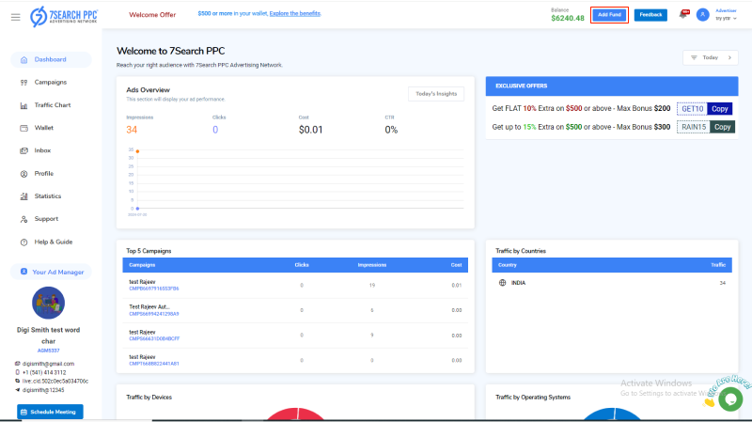Screen dimensions: 752x422
Task: Click the Cost column header in Top 5 Campaigns
Action: tap(456, 265)
